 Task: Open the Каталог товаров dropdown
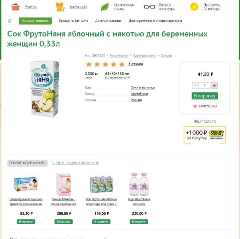click(35, 21)
